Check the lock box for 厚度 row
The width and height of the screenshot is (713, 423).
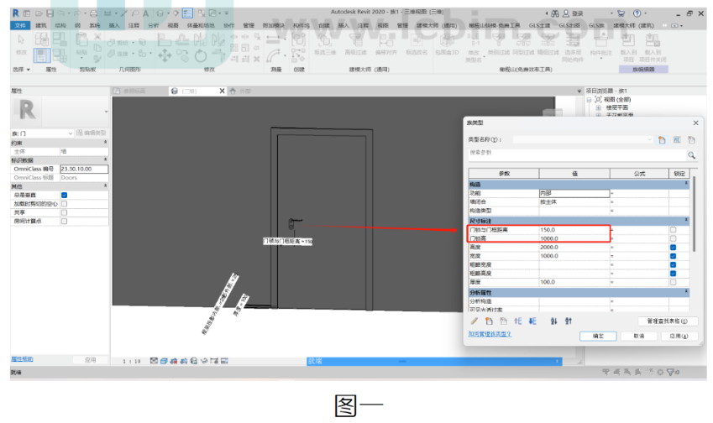pyautogui.click(x=673, y=282)
